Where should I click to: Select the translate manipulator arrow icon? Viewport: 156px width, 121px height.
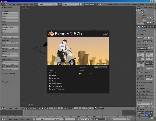tap(57, 108)
